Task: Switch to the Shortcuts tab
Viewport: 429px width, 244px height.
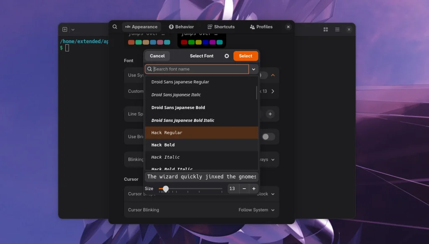Action: coord(221,27)
